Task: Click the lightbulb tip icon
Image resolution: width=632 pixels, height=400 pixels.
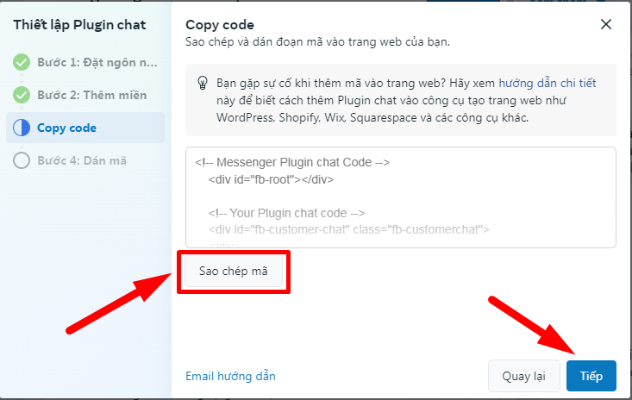Action: [x=203, y=83]
